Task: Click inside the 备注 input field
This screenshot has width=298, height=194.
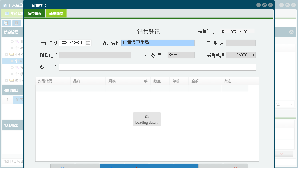Action: coord(157,67)
